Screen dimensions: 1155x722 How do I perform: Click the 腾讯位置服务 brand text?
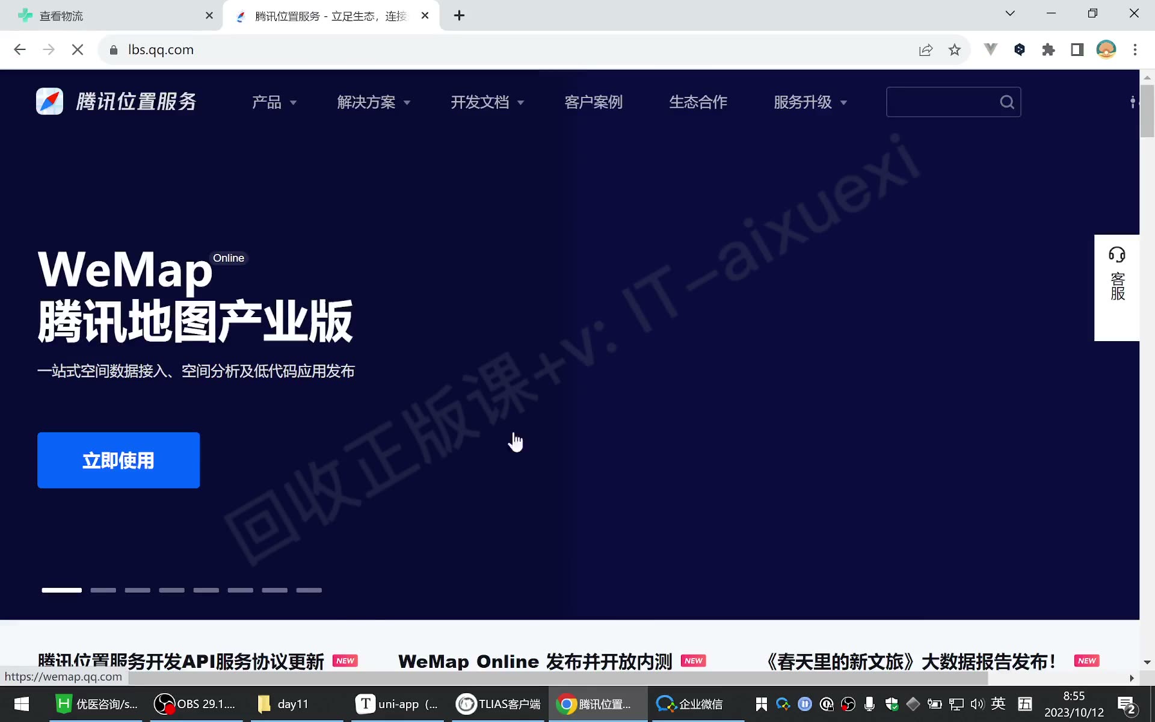(137, 102)
